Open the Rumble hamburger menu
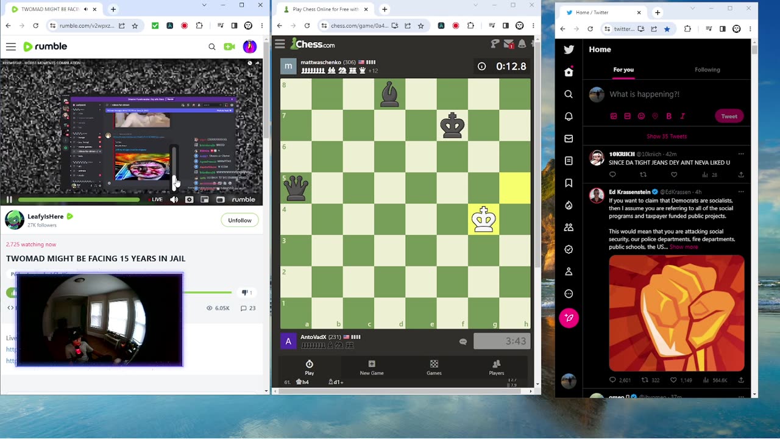Screen dimensions: 780x439 point(11,47)
